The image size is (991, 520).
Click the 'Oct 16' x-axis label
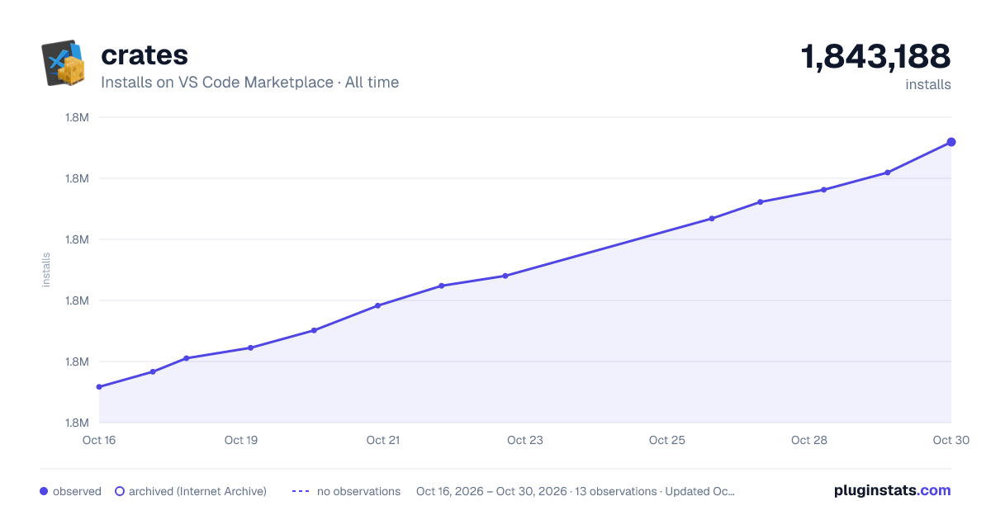tap(99, 440)
